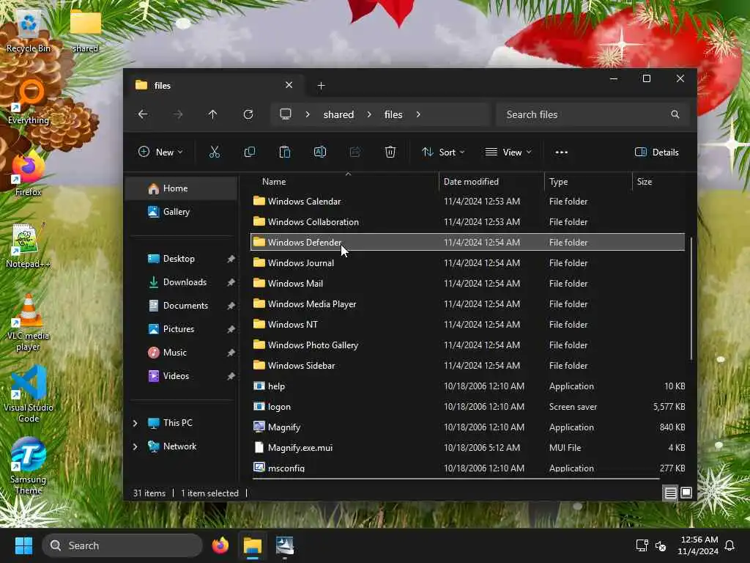The width and height of the screenshot is (750, 563).
Task: Click the Delete trash can icon
Action: (x=390, y=152)
